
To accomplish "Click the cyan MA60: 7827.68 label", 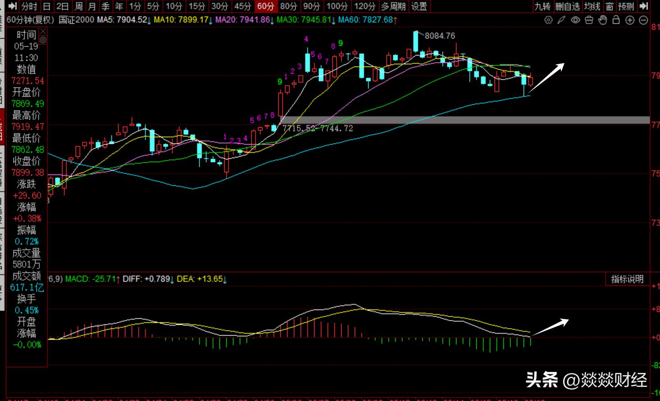I will point(368,20).
